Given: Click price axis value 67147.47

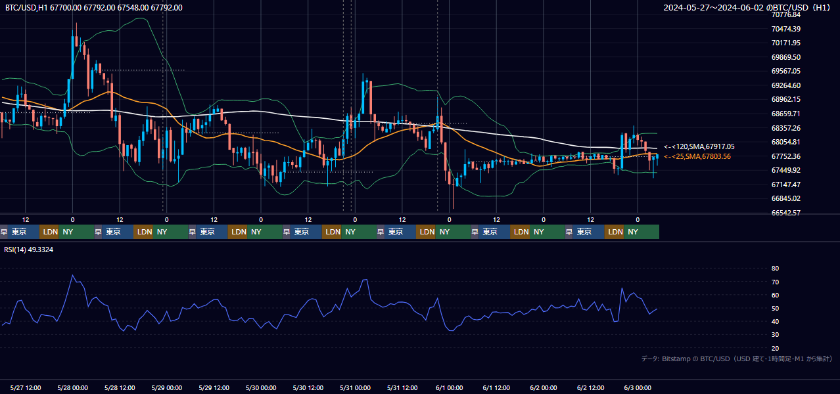Looking at the screenshot, I should 785,185.
